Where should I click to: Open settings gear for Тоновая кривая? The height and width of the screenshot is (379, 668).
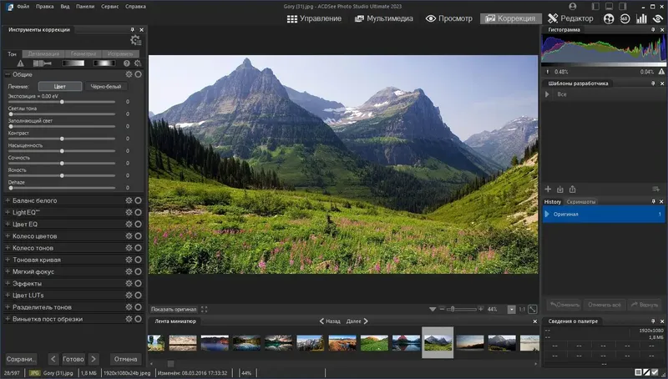[129, 260]
